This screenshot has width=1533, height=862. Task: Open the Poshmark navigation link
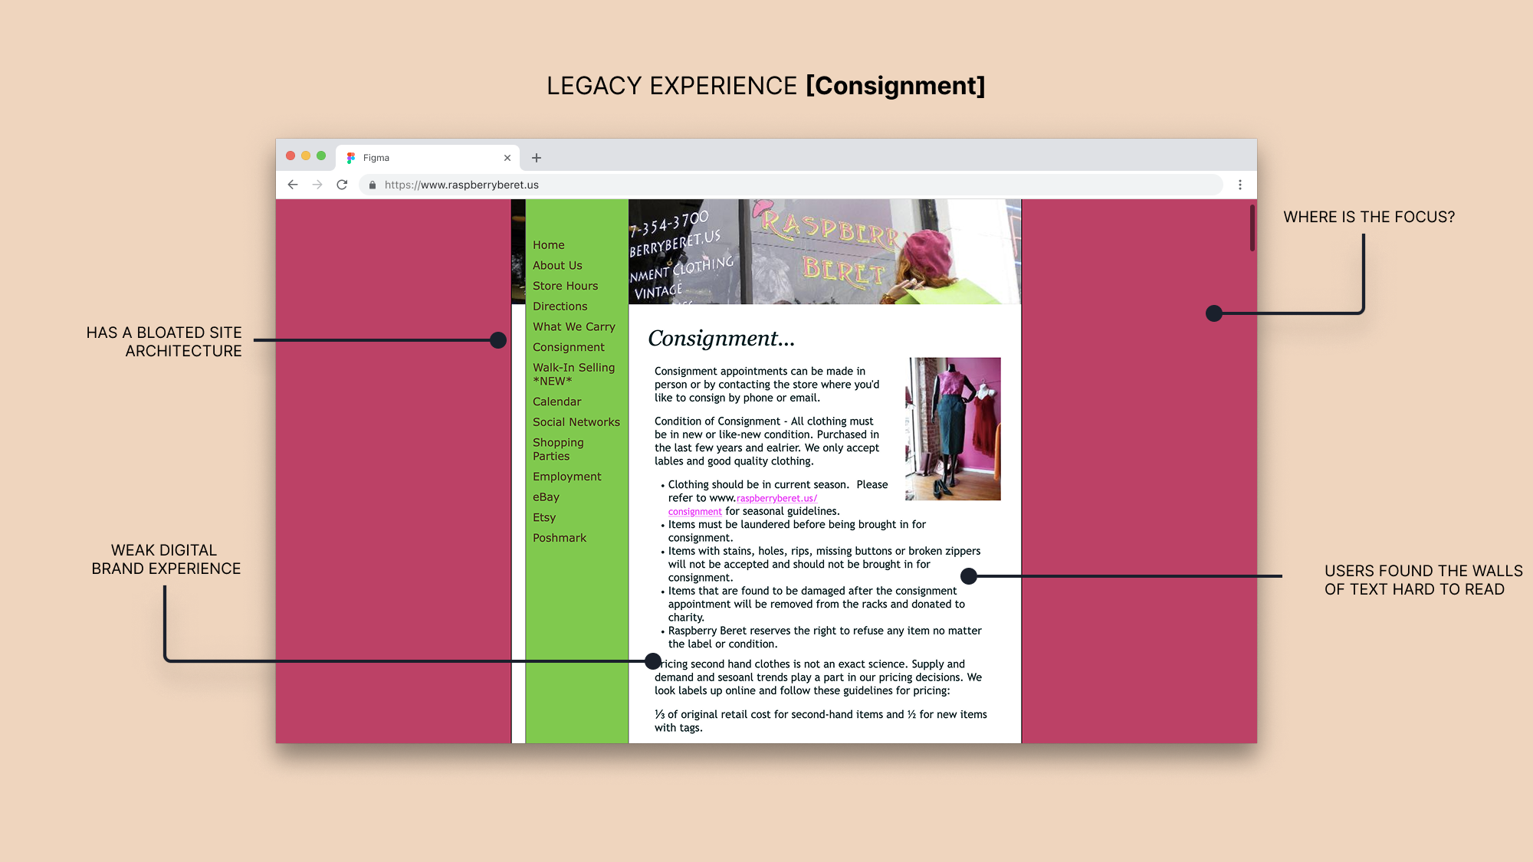[x=560, y=538]
